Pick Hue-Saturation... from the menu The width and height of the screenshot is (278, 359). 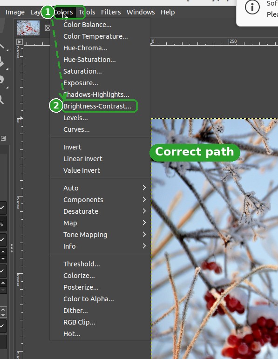100,60
